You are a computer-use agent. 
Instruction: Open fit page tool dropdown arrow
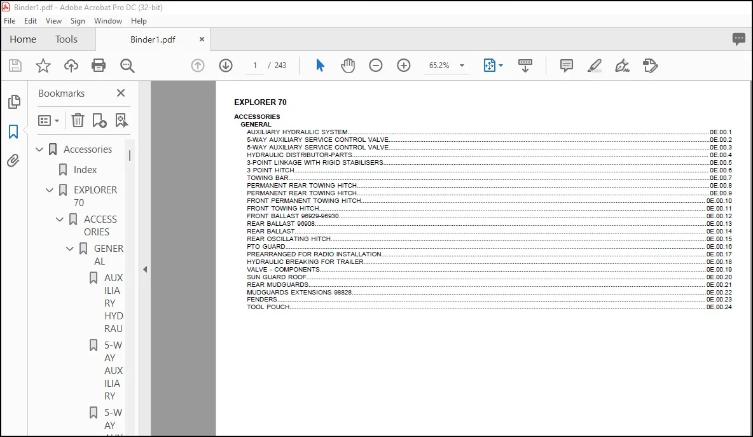pos(501,66)
